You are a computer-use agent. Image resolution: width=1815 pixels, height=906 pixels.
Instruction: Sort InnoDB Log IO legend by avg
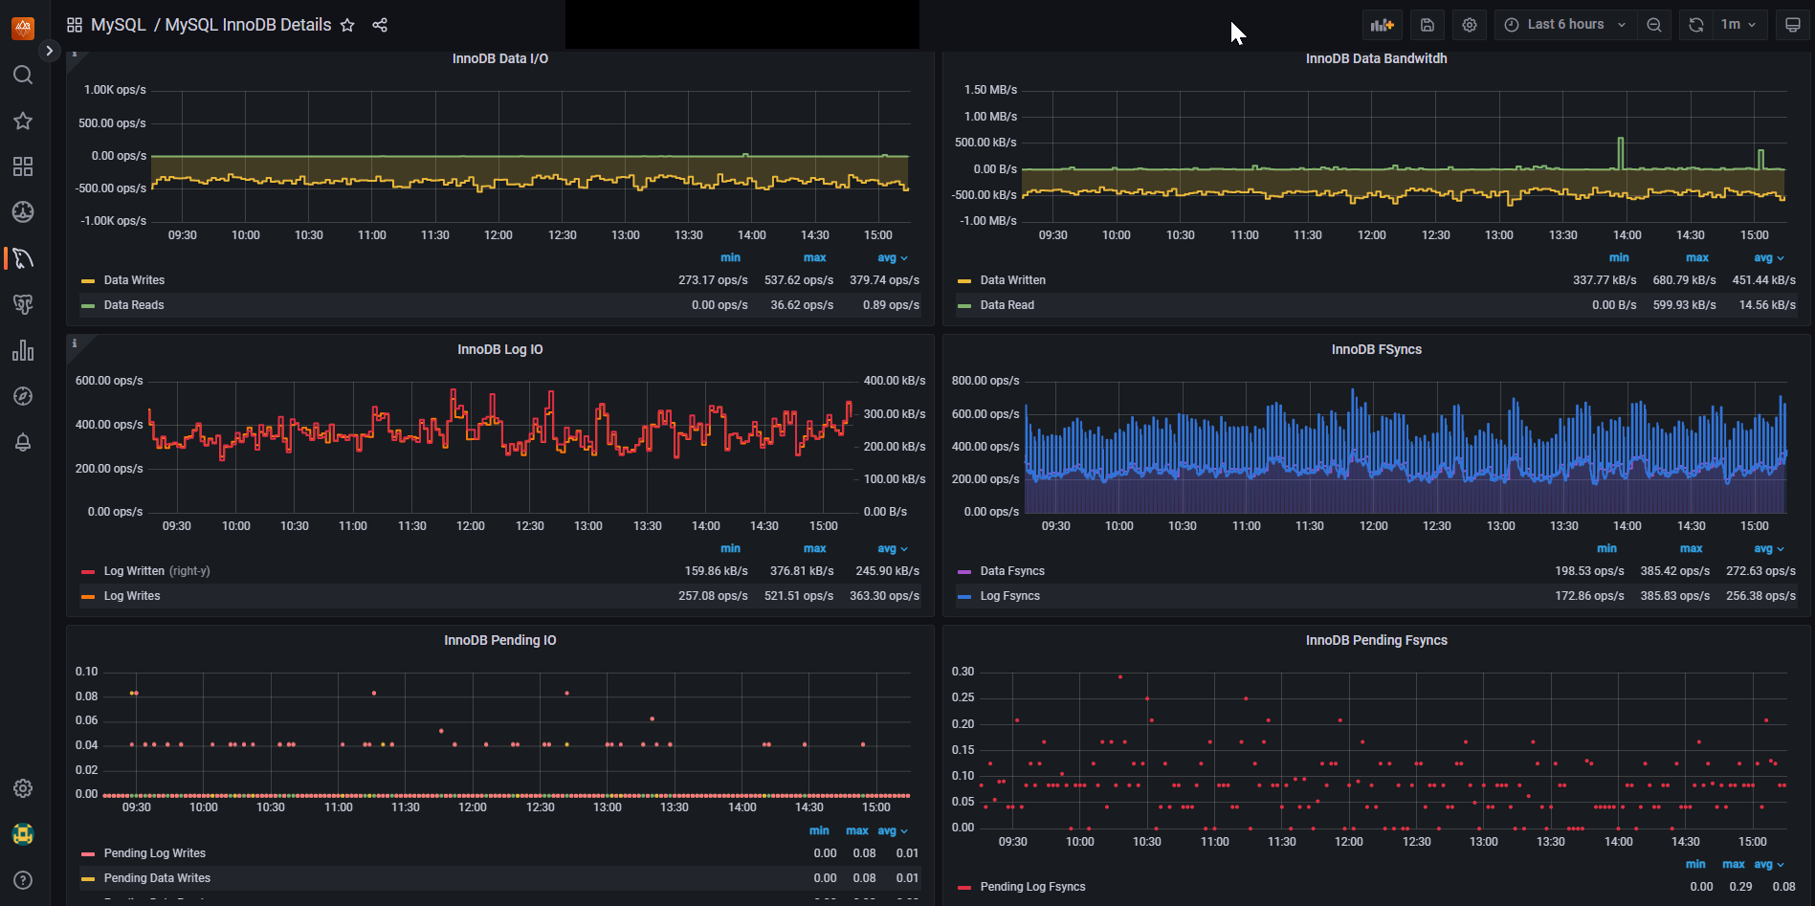click(892, 548)
